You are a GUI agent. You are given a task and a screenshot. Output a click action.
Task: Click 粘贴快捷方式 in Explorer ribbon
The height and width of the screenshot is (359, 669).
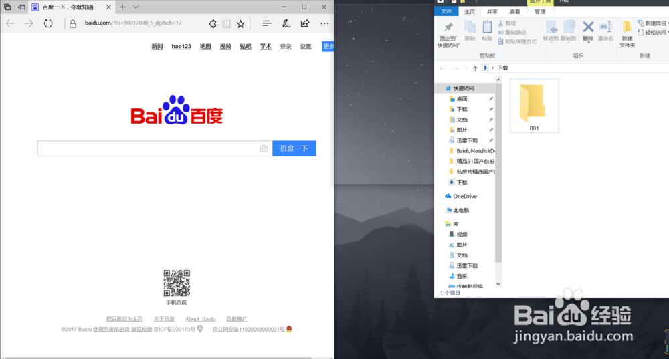pyautogui.click(x=517, y=42)
